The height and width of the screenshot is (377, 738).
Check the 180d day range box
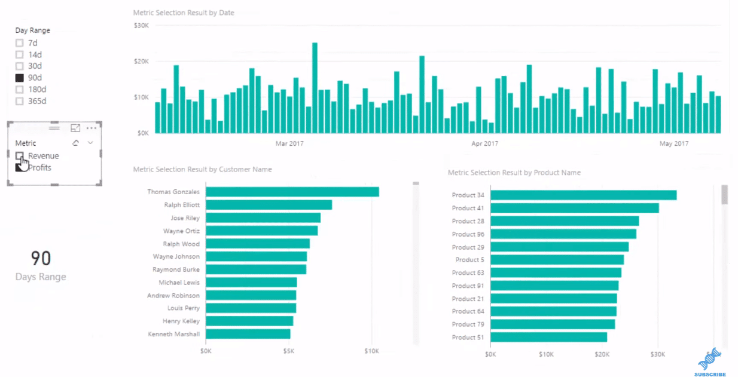[19, 89]
